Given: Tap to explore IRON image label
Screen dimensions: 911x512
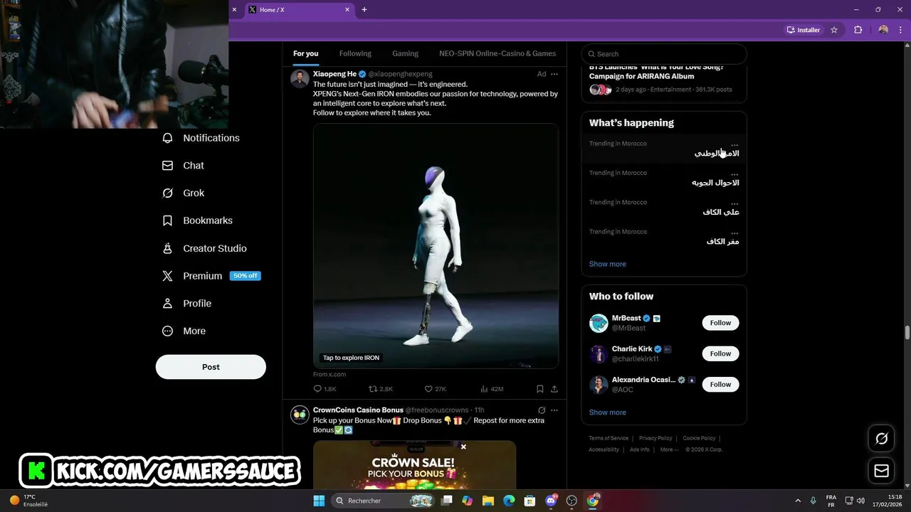Looking at the screenshot, I should coord(351,358).
